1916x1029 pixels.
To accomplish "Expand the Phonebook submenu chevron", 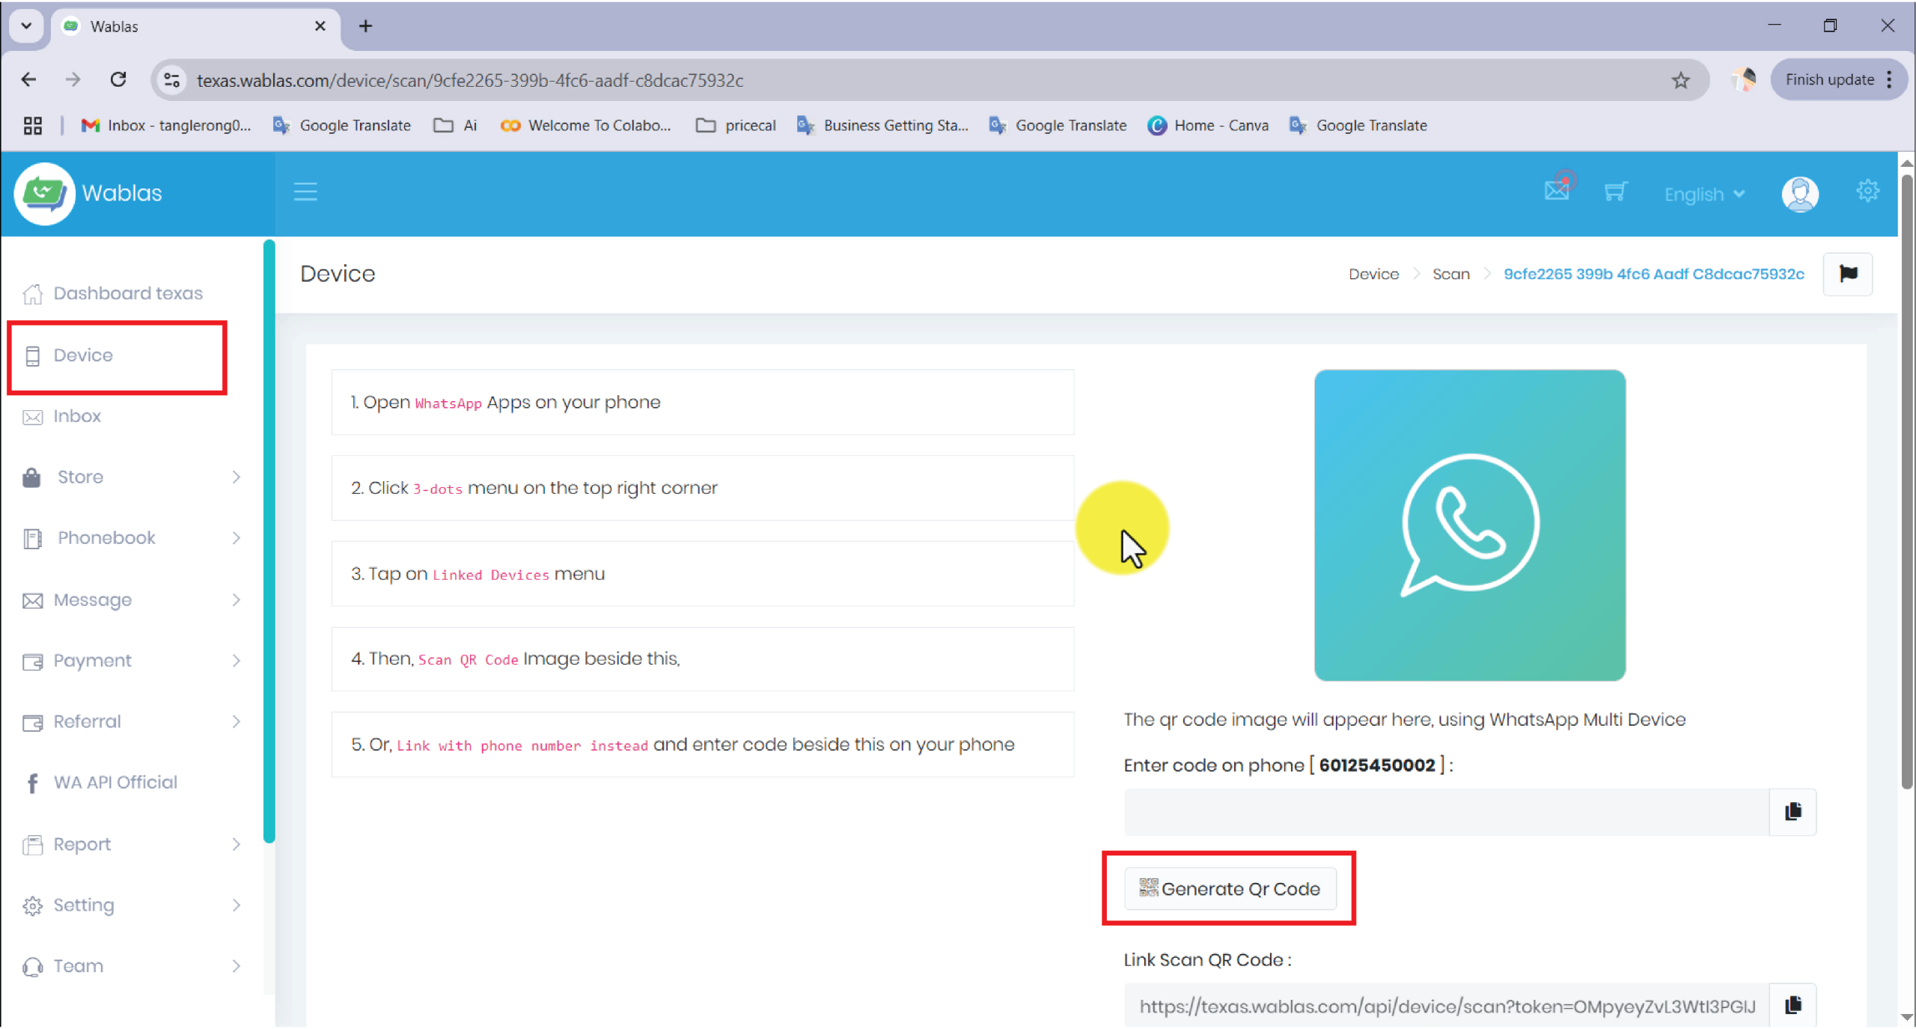I will pyautogui.click(x=236, y=538).
